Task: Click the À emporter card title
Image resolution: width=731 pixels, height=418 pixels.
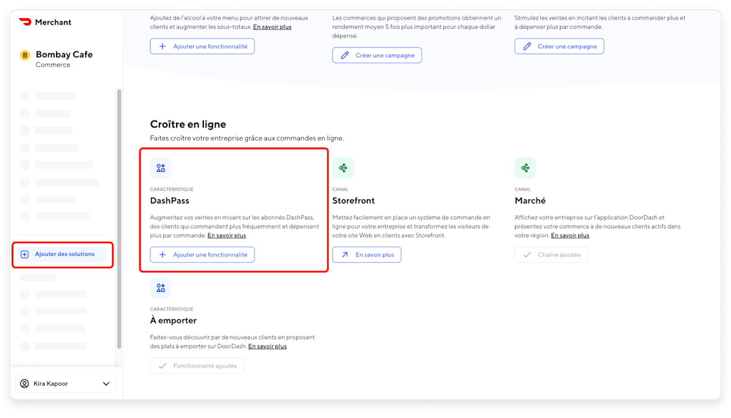Action: [174, 321]
